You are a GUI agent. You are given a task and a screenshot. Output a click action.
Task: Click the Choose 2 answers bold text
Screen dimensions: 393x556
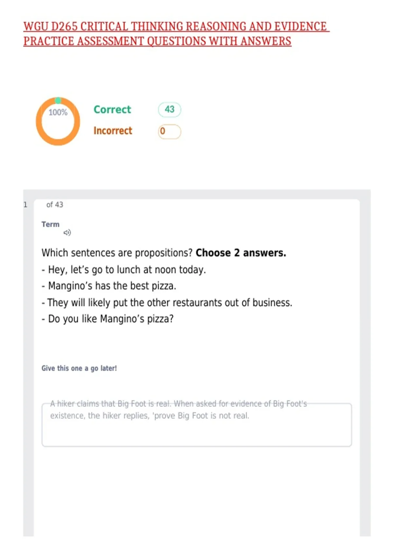click(x=241, y=253)
